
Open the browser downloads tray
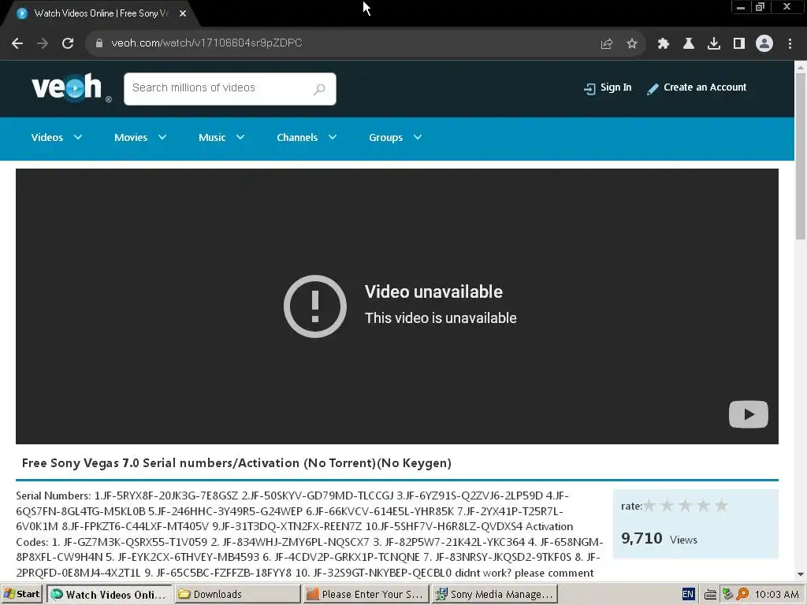714,44
